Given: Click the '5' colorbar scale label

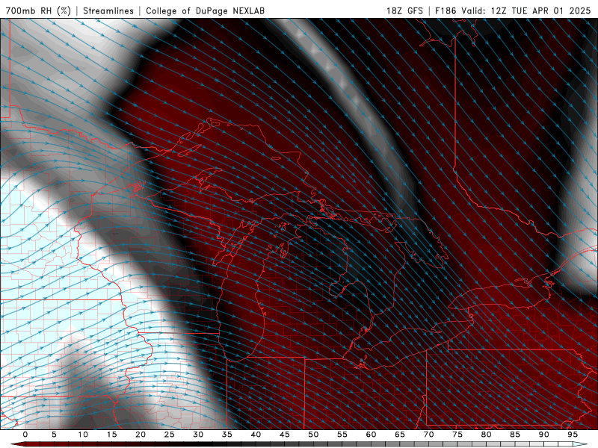Looking at the screenshot, I should click(54, 435).
